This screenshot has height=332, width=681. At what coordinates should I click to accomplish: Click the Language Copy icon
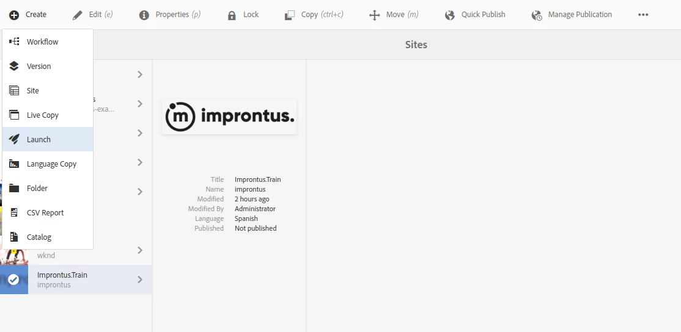(x=14, y=164)
